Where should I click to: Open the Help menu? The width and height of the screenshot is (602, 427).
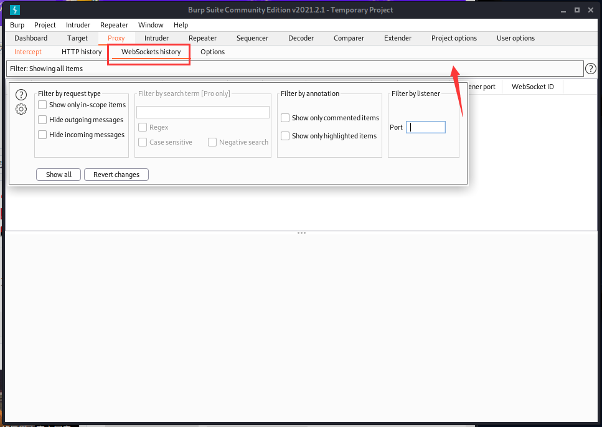tap(181, 25)
